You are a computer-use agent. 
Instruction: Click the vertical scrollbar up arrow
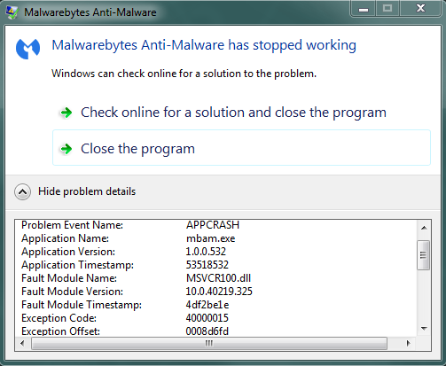[x=424, y=228]
